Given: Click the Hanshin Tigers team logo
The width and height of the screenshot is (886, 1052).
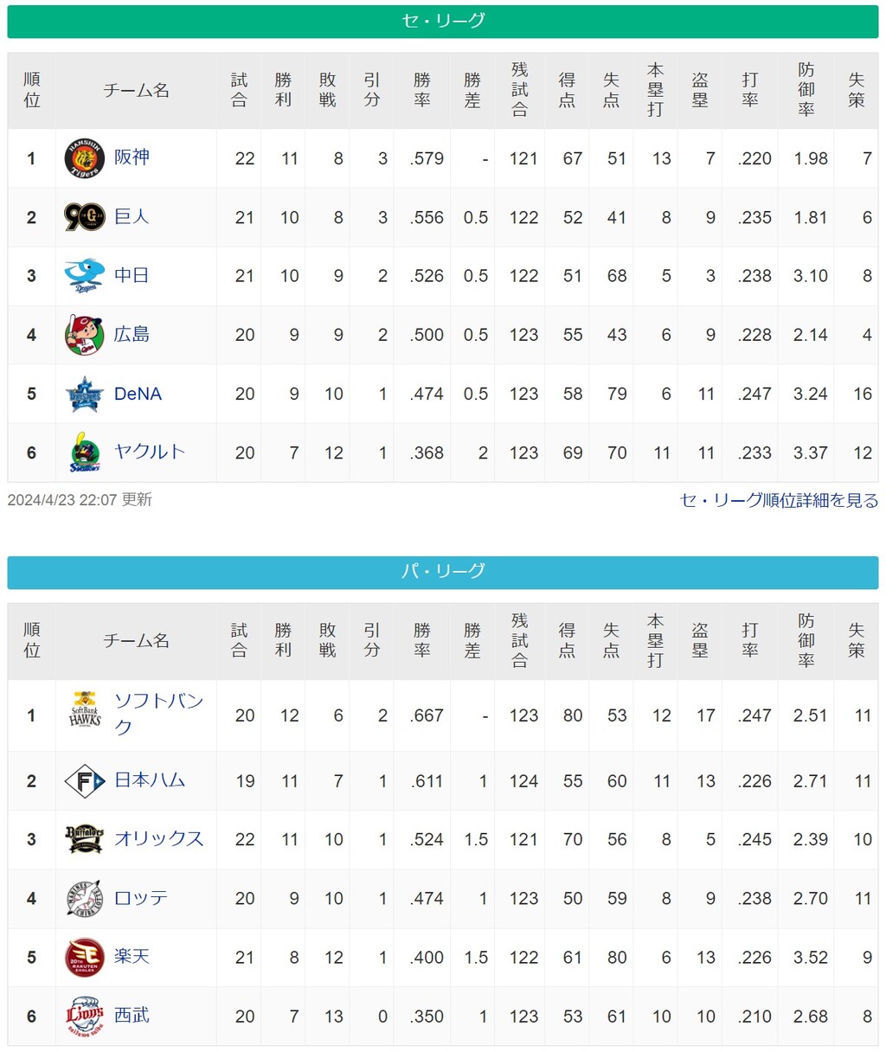Looking at the screenshot, I should pyautogui.click(x=85, y=158).
